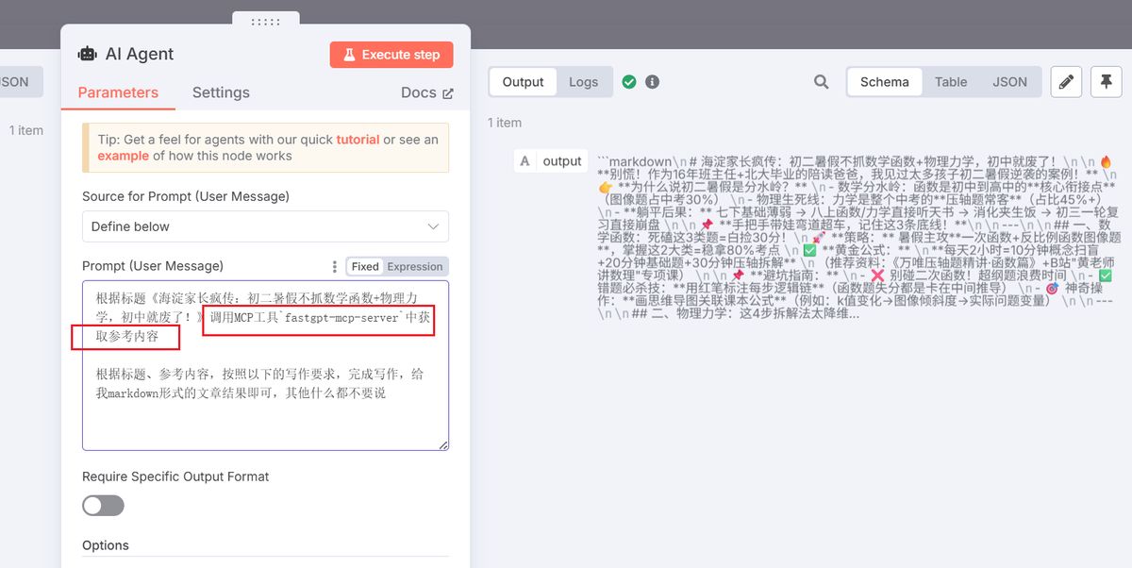Switch prompt field to Fixed mode
This screenshot has height=568, width=1132.
tap(365, 267)
